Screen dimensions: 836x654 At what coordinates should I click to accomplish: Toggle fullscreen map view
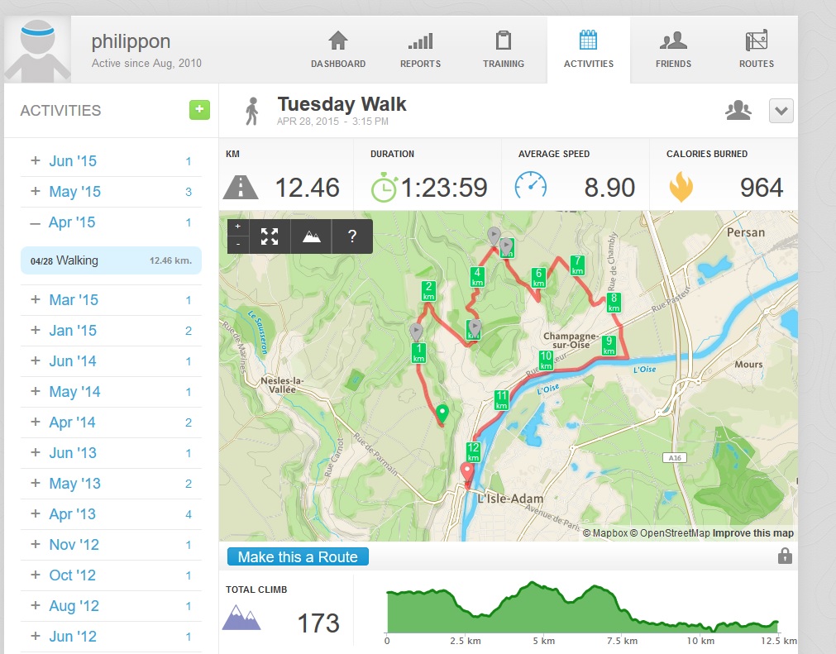[270, 236]
